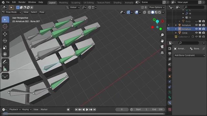Screen dimensions: 207x116
Task: Expand the highlighted Armature in outliner
Action: click(176, 29)
